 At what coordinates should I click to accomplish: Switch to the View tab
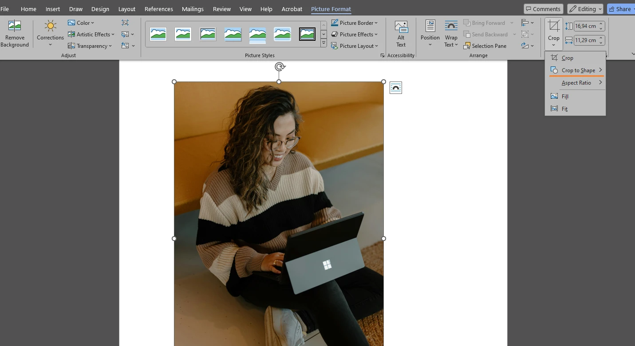click(x=245, y=9)
